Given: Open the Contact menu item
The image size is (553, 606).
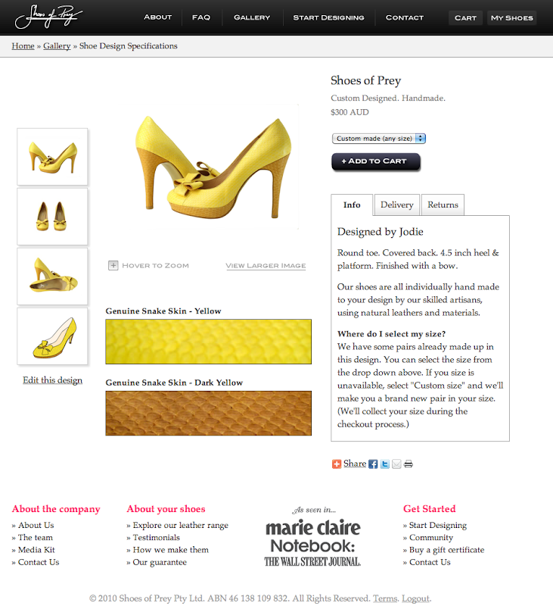Looking at the screenshot, I should [405, 17].
